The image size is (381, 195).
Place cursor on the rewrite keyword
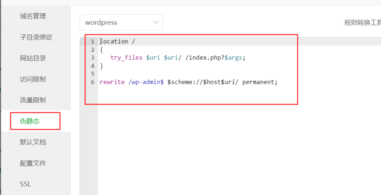tap(112, 82)
